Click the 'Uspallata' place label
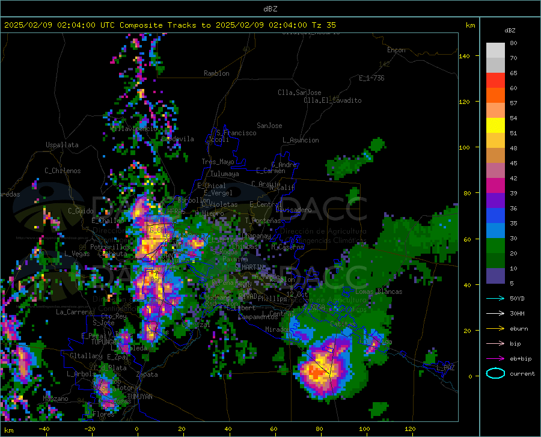541x437 pixels. pos(62,145)
